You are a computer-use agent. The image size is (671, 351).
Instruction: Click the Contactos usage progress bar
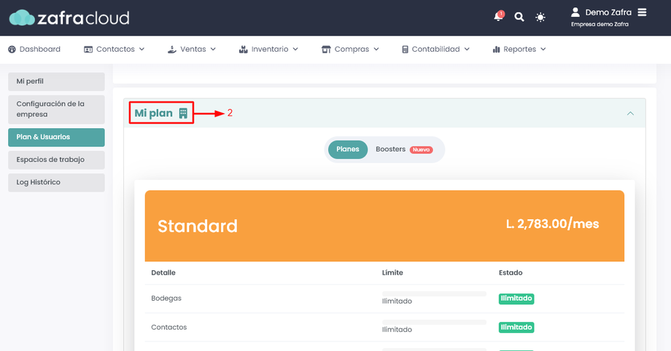click(434, 323)
